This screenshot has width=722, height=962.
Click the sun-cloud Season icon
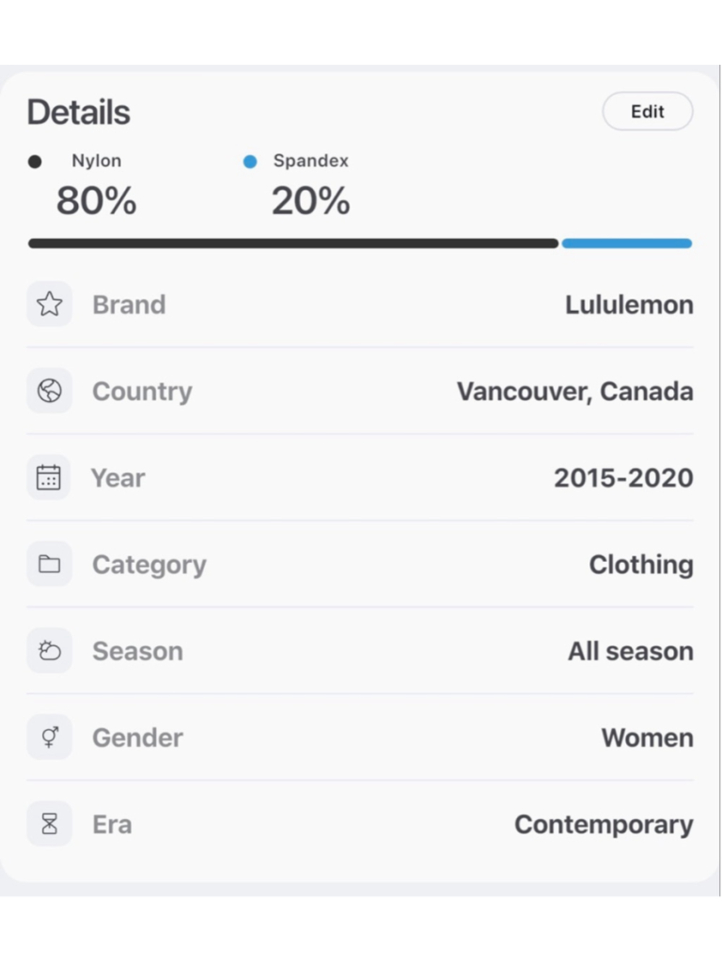coord(49,650)
